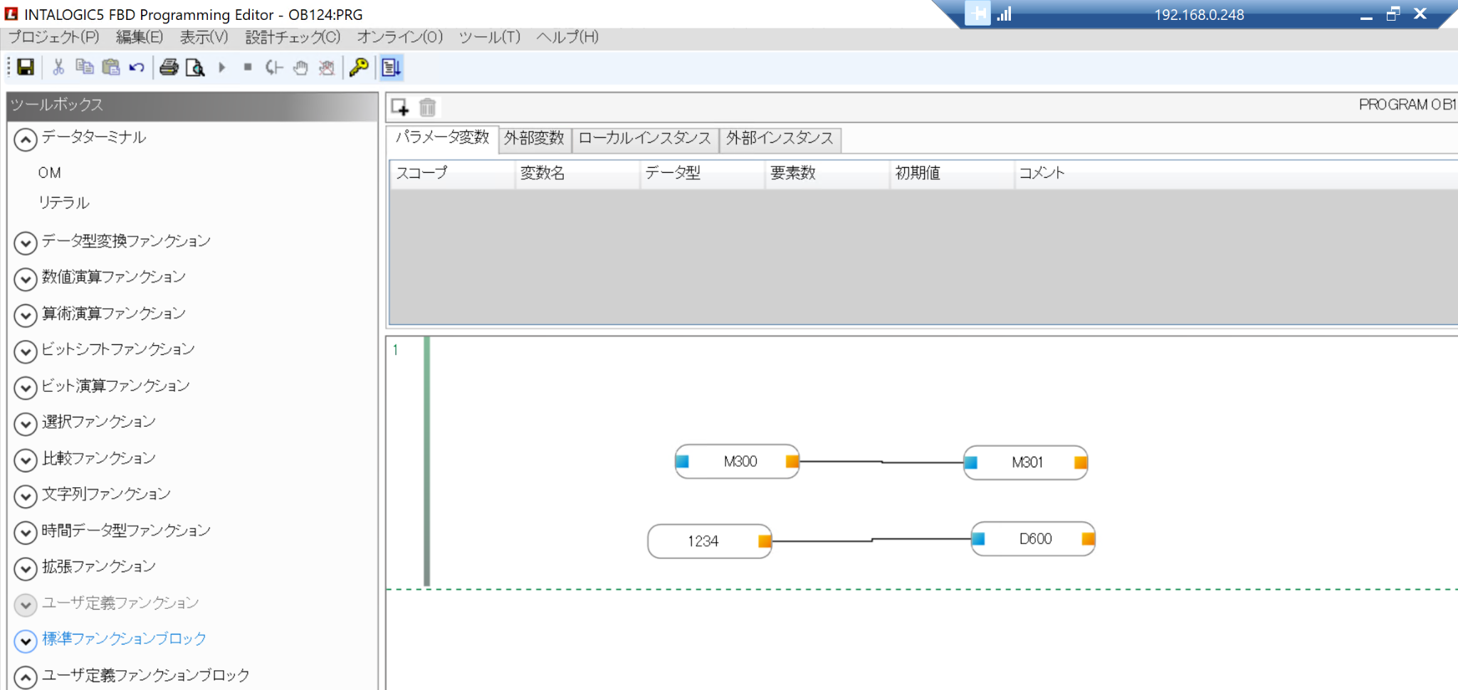Click the yellow key icon
The width and height of the screenshot is (1458, 690).
tap(359, 68)
